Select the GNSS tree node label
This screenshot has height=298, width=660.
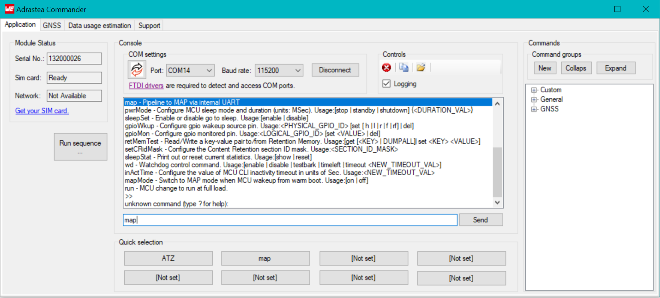click(550, 109)
